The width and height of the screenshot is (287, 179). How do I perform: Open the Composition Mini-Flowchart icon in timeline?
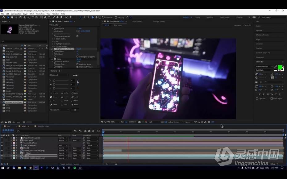pyautogui.click(x=75, y=131)
